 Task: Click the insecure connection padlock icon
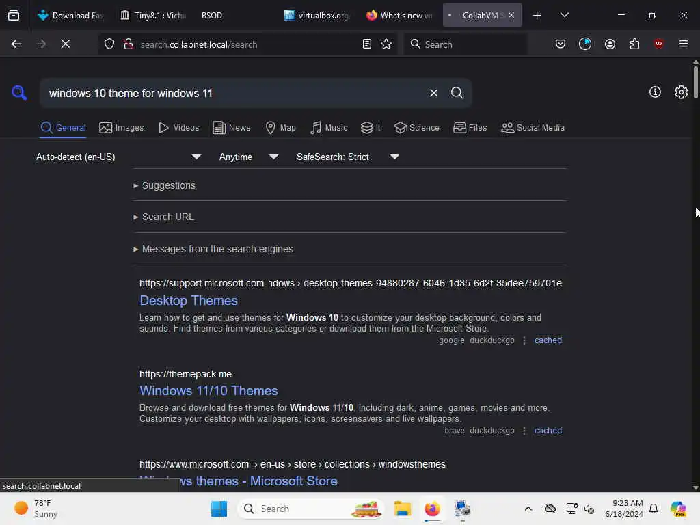click(x=129, y=44)
